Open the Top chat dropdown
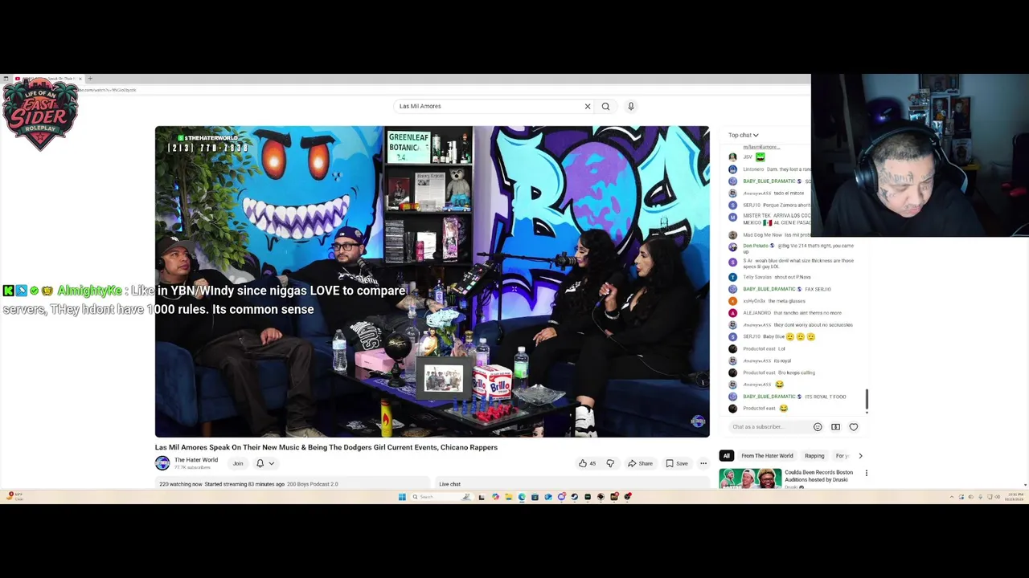The image size is (1029, 578). pyautogui.click(x=744, y=135)
